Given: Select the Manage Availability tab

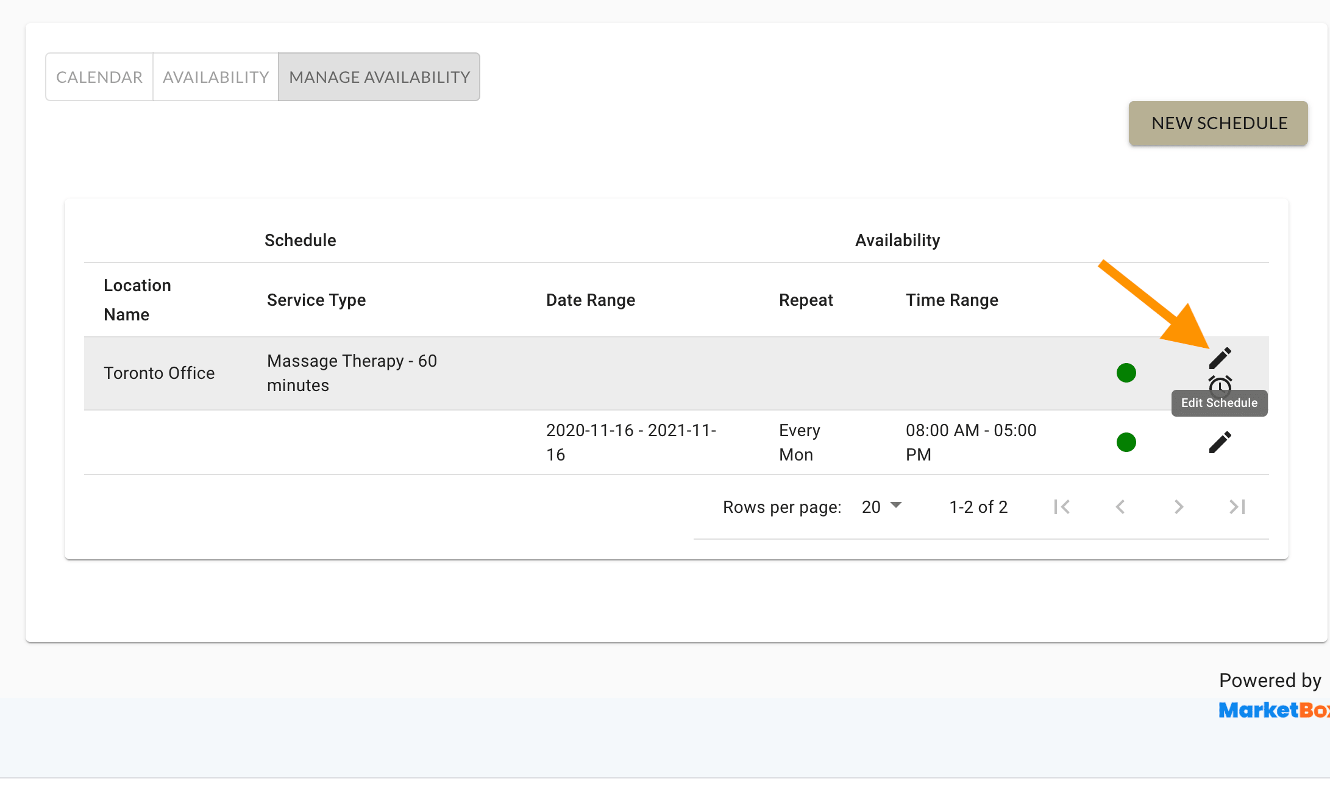Looking at the screenshot, I should 379,77.
